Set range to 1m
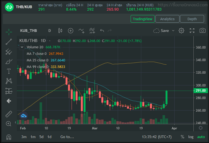 [33, 137]
